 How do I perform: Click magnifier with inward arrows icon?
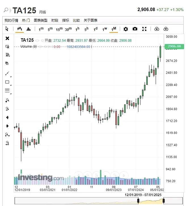point(7,143)
